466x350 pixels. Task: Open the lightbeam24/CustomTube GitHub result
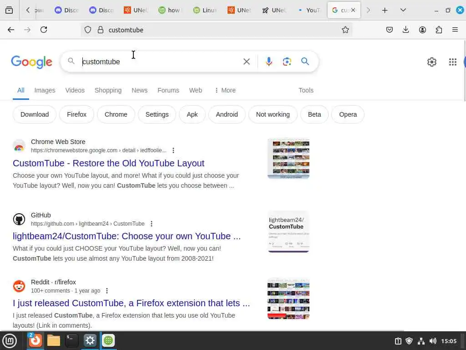click(x=127, y=236)
